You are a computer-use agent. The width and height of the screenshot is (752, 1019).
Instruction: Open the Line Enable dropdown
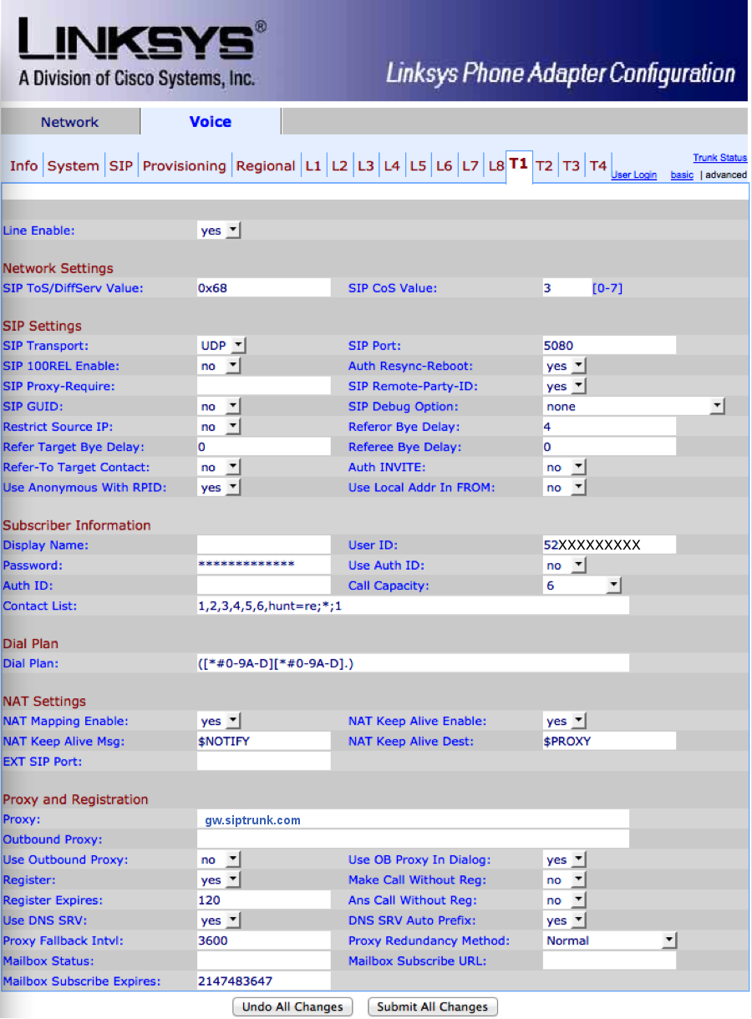(x=220, y=231)
